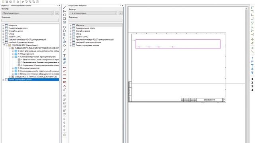Select highlighted Линия сортировки шпона project
Image resolution: width=255 pixels, height=143 pixels.
(33, 79)
